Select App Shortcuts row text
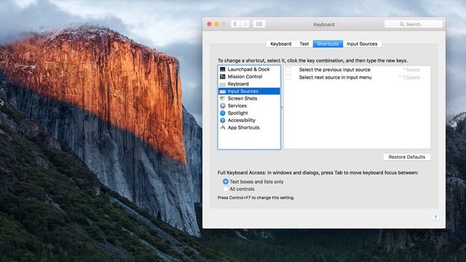Viewport: 466px width, 262px height. coord(243,127)
